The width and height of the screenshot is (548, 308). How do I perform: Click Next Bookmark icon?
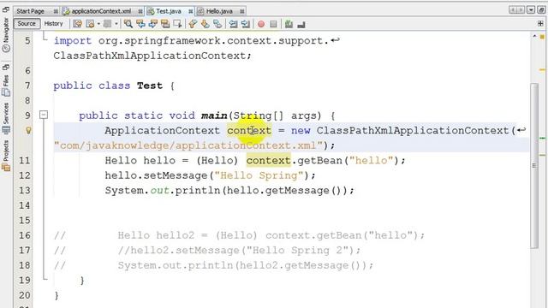coord(205,24)
